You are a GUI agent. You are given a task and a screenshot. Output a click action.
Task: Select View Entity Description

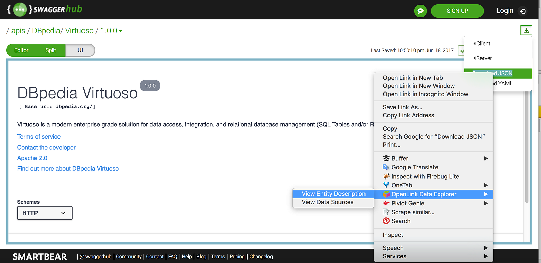tap(333, 194)
